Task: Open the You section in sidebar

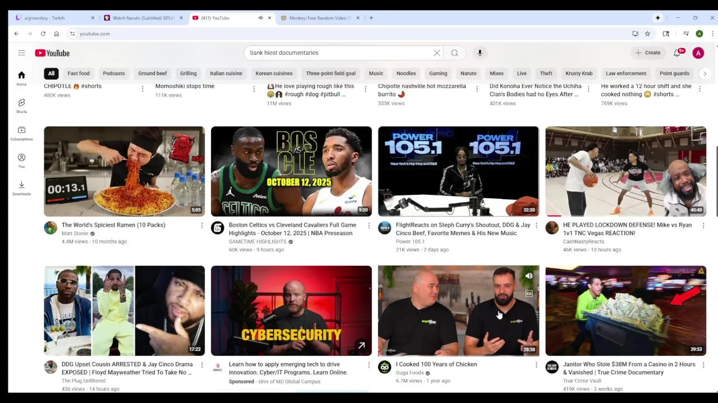Action: point(21,161)
